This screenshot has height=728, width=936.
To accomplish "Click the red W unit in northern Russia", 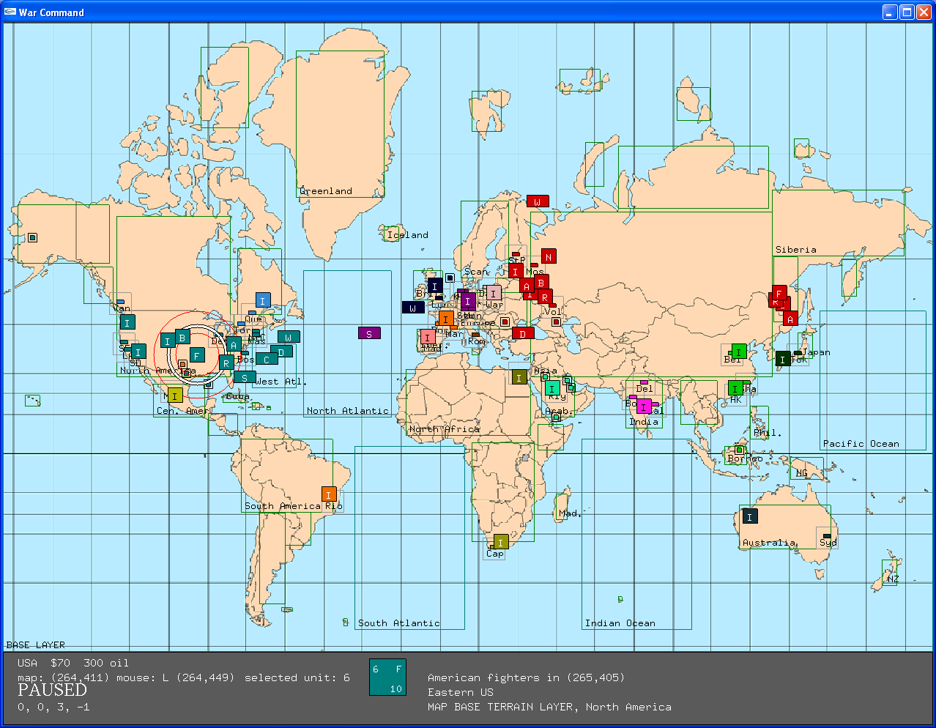I will [538, 201].
